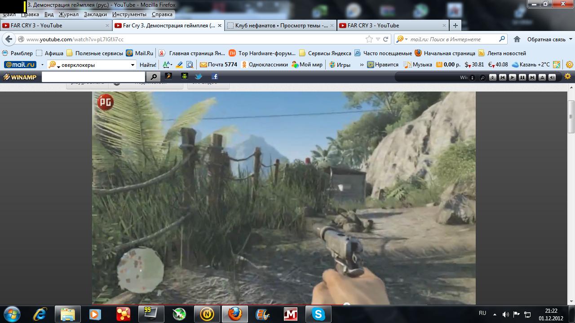Open the Twitter icon in Winamp toolbar
This screenshot has height=323, width=575.
(199, 77)
